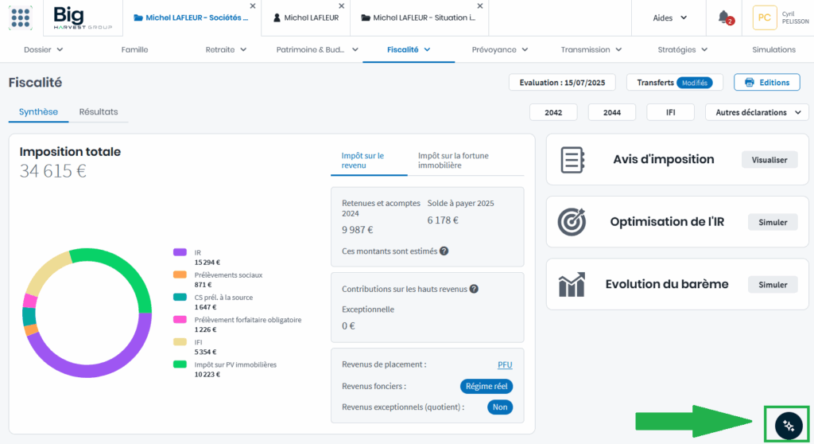Open the app launcher grid icon
814x444 pixels.
coord(21,18)
